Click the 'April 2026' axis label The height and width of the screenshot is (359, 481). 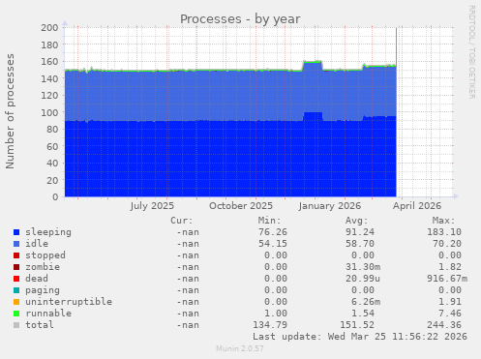[x=417, y=206]
